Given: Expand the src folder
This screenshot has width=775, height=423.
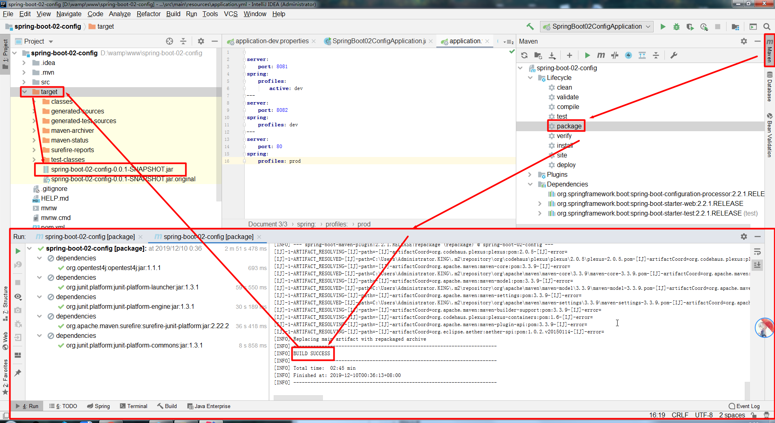Looking at the screenshot, I should coord(24,82).
